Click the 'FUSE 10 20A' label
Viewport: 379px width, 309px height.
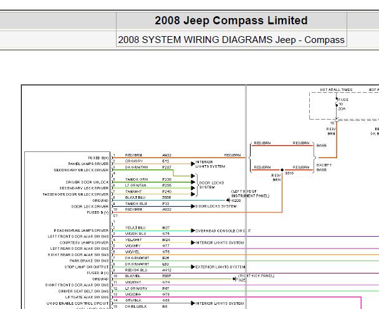point(343,104)
